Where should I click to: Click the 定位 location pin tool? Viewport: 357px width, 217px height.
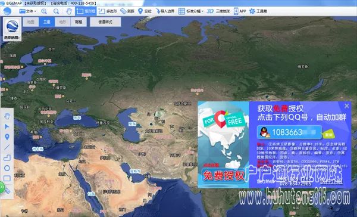pos(145,11)
